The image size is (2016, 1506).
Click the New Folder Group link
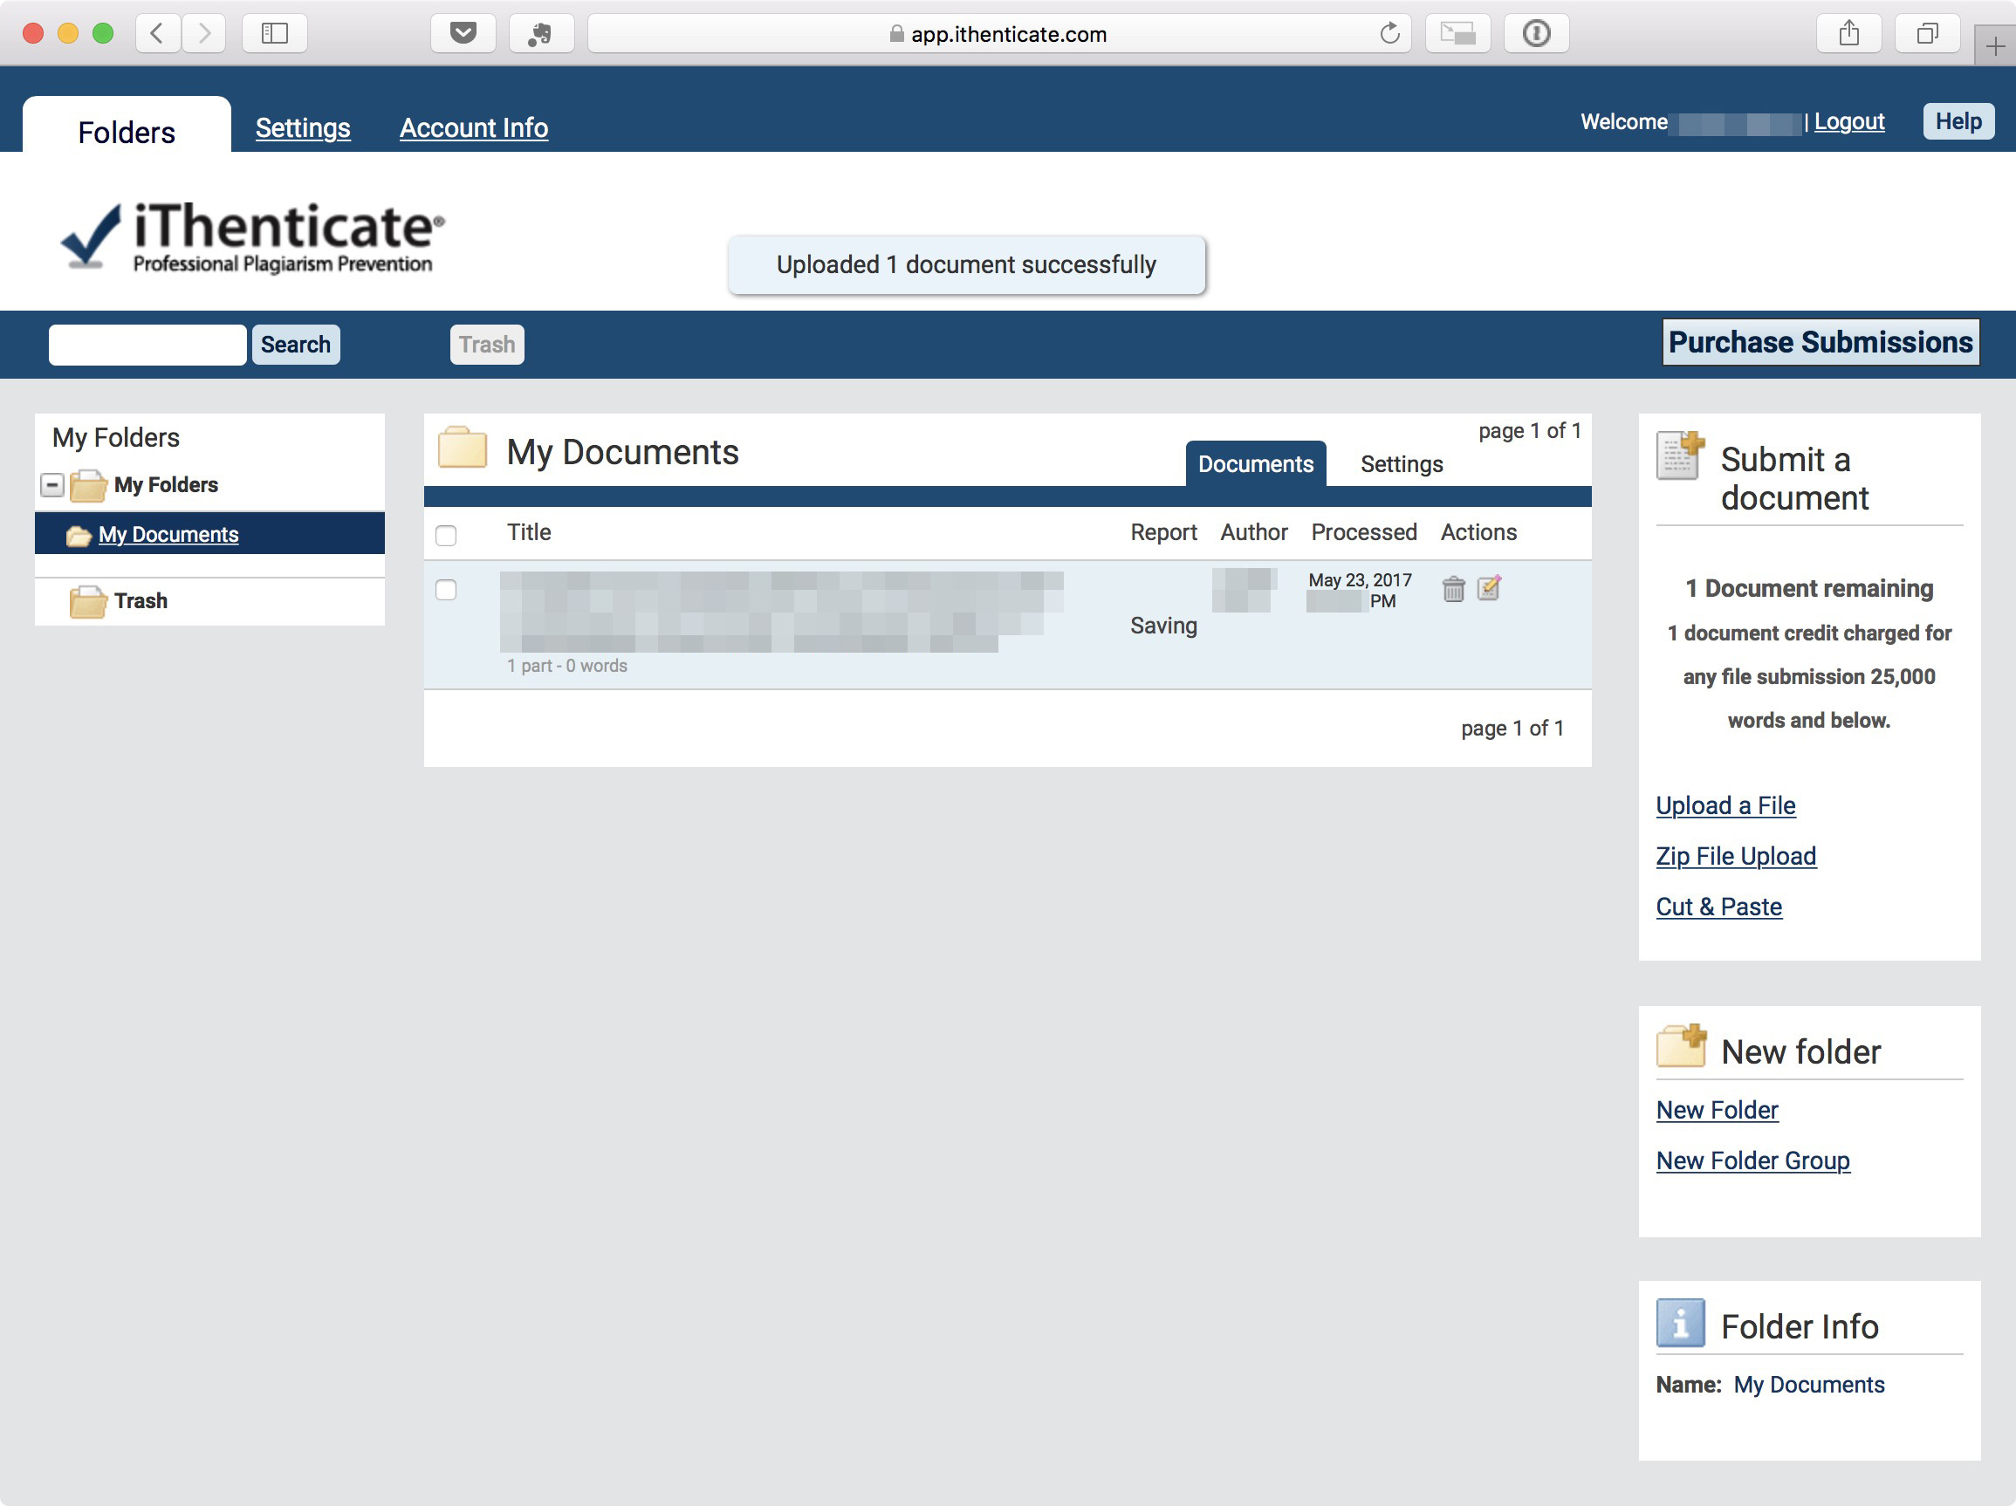coord(1752,1160)
